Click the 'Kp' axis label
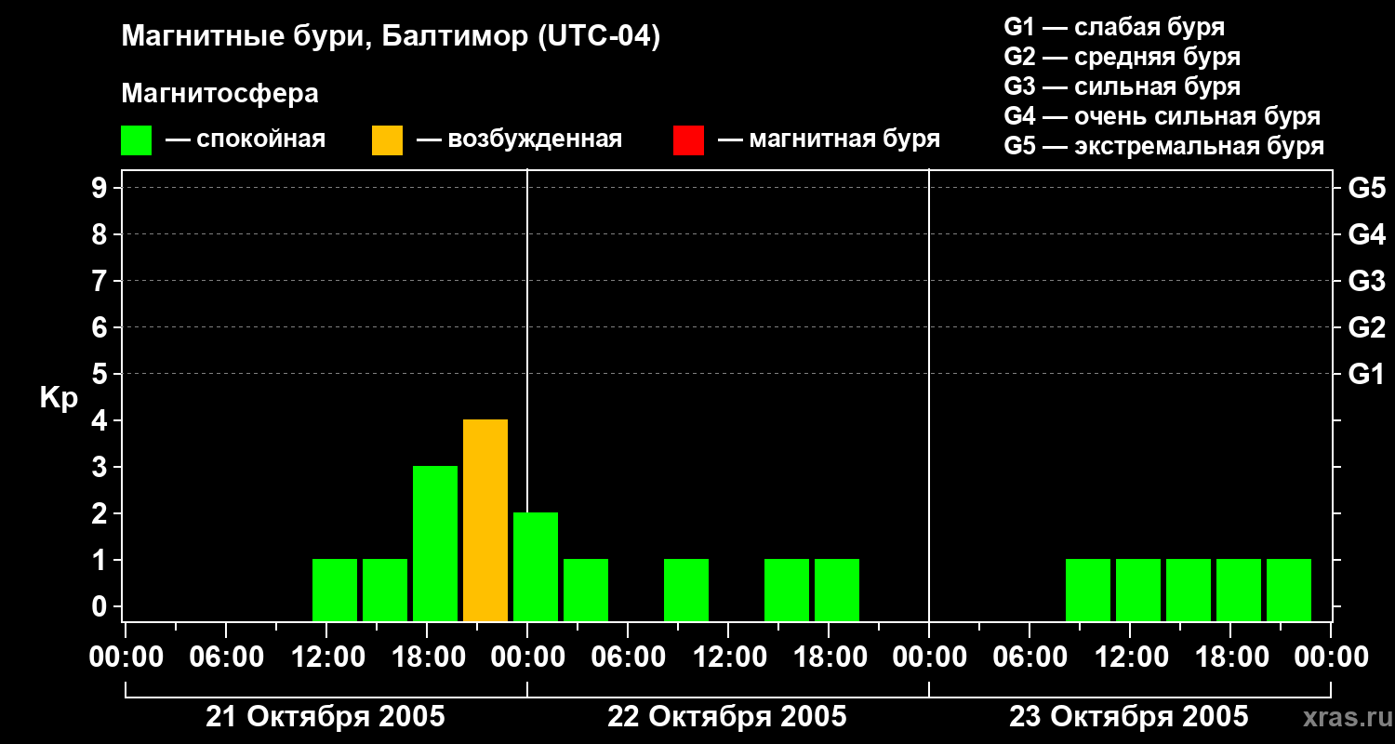 [x=59, y=399]
